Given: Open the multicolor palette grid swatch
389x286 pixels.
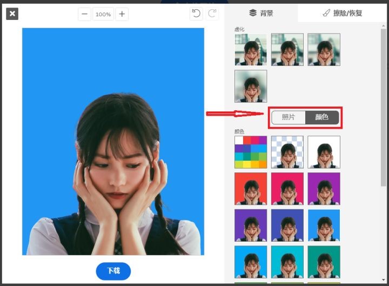Looking at the screenshot, I should (x=251, y=152).
